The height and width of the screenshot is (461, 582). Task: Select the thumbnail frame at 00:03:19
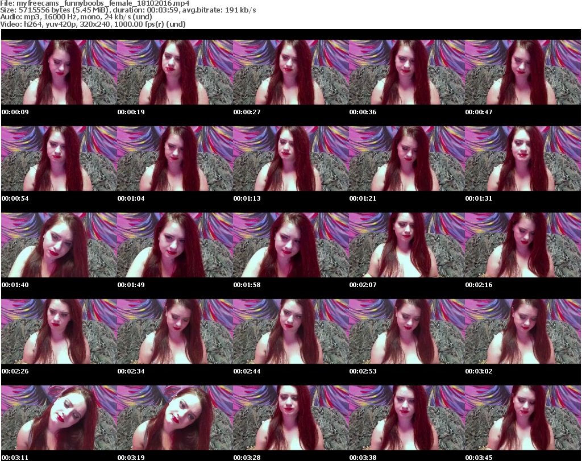point(175,418)
